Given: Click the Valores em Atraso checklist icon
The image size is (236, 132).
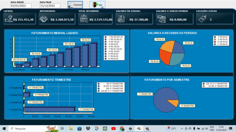Looking at the screenshot, I should pyautogui.click(x=121, y=19).
